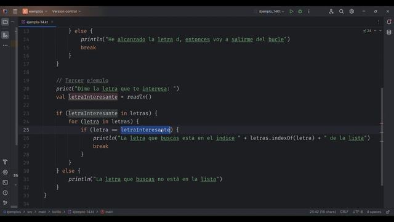This screenshot has height=222, width=394.
Task: Start debugging with the green bug icon
Action: (300, 11)
